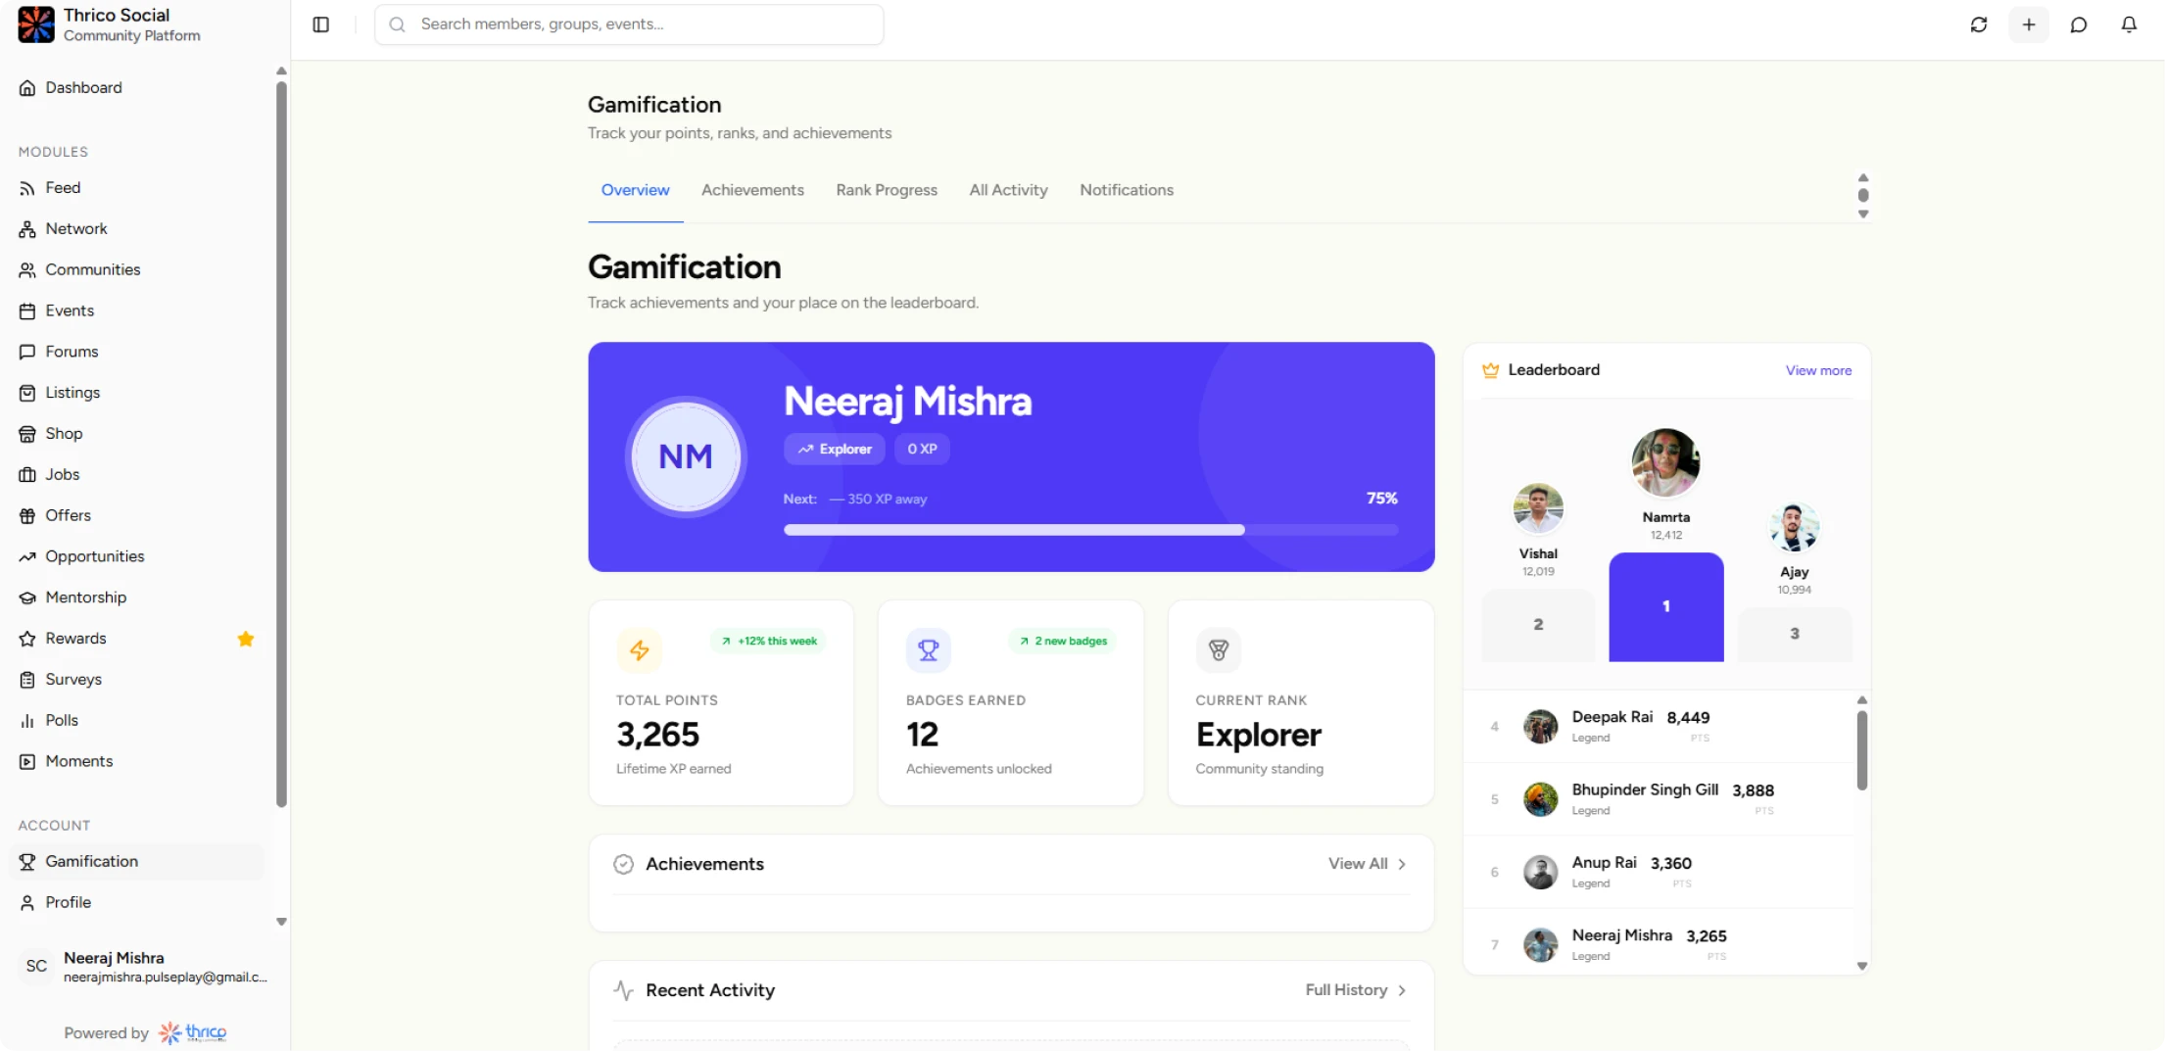This screenshot has width=2165, height=1051.
Task: Open Full History for Recent Activity
Action: (x=1356, y=990)
